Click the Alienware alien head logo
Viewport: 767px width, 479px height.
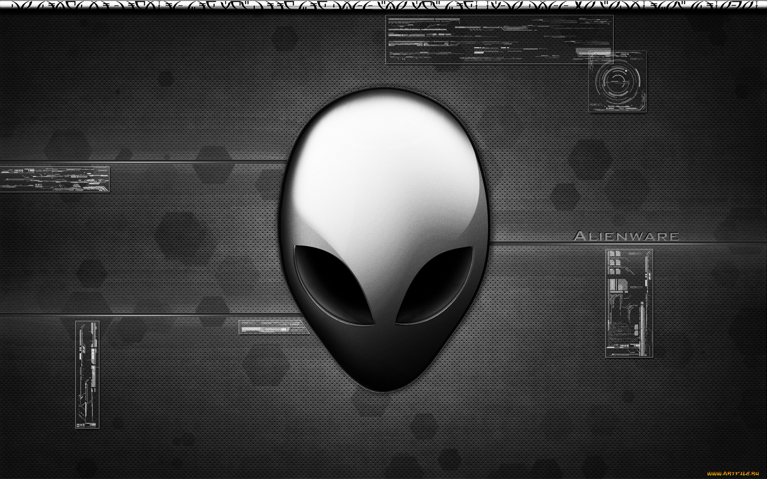click(x=383, y=239)
